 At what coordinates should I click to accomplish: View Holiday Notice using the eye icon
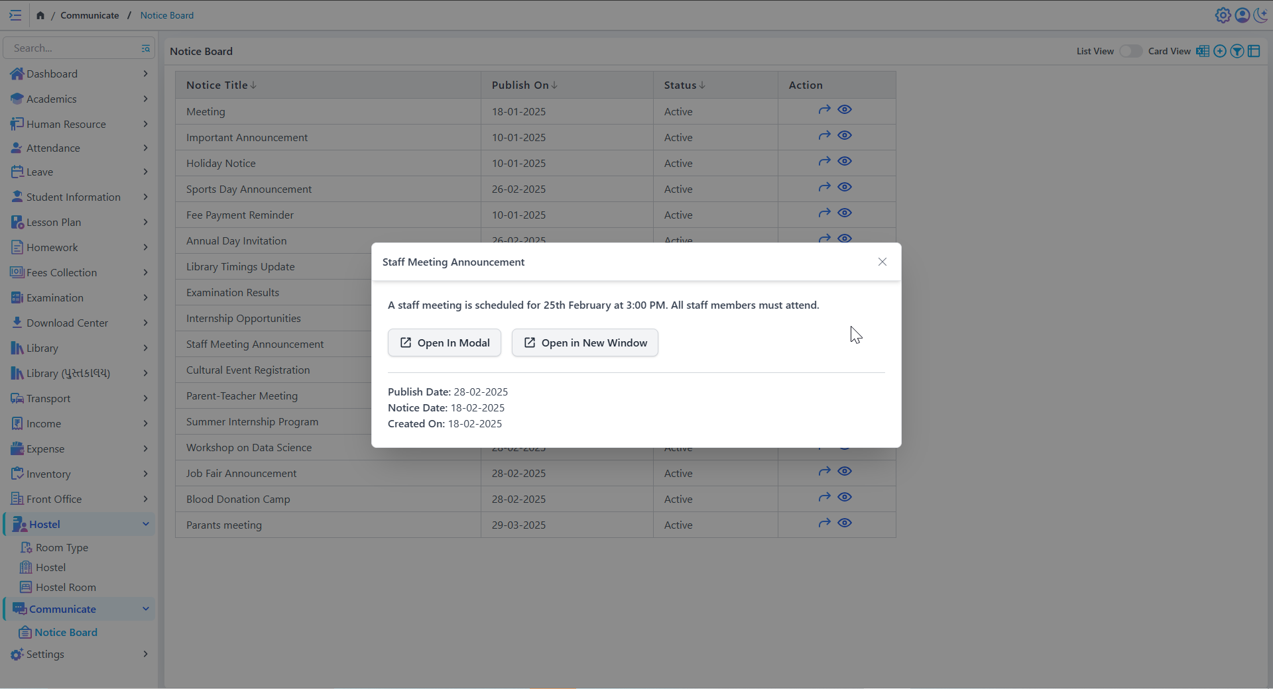pos(844,162)
